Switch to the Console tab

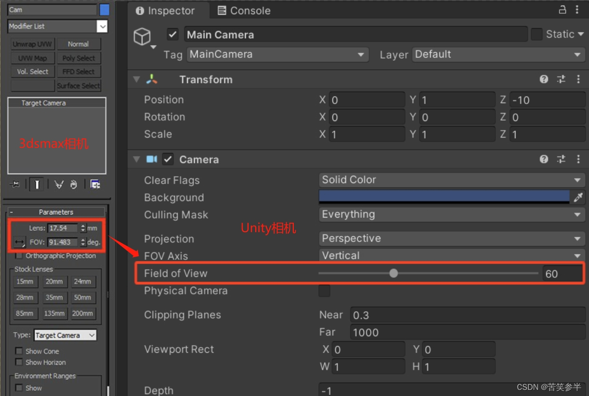click(x=244, y=10)
